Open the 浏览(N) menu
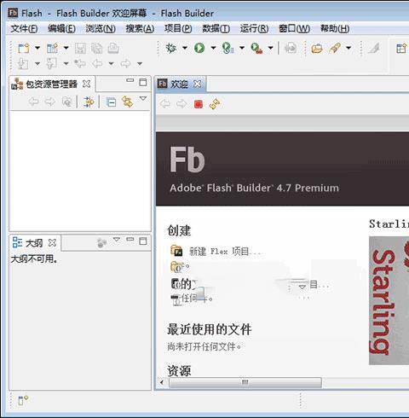The height and width of the screenshot is (418, 409). point(101,29)
